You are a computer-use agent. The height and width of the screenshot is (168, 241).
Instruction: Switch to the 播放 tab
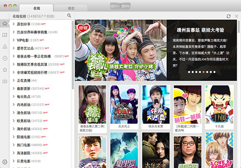(x=71, y=8)
